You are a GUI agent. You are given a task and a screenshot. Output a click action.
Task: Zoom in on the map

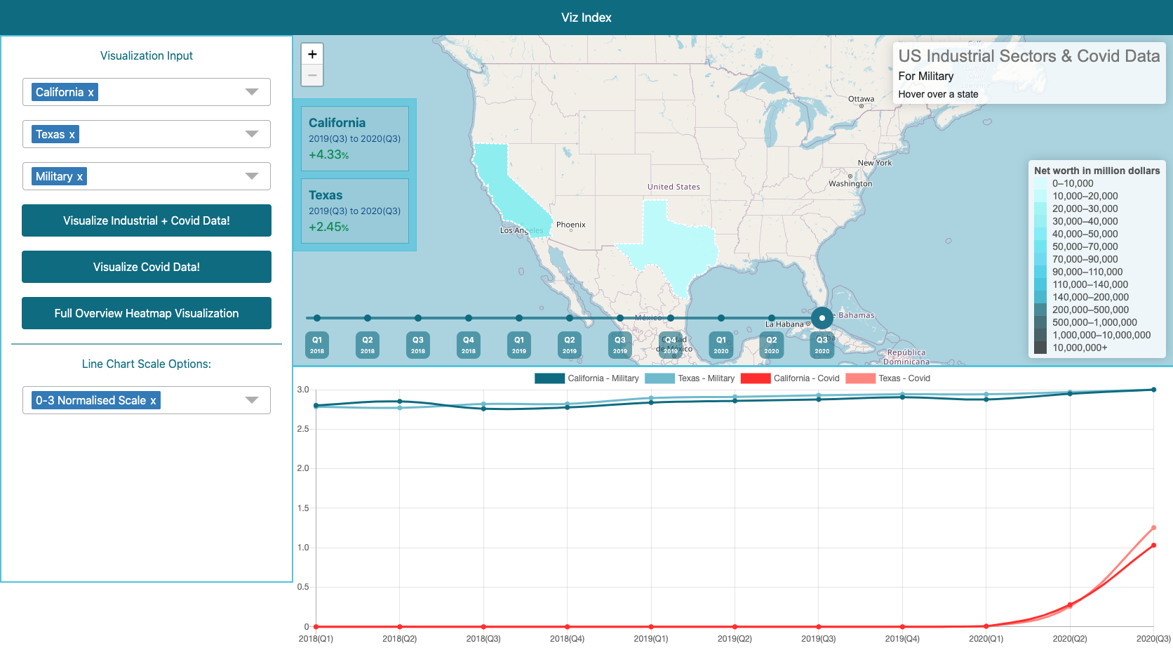[312, 54]
